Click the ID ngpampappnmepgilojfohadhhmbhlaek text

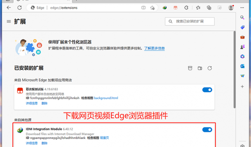[x=56, y=138]
